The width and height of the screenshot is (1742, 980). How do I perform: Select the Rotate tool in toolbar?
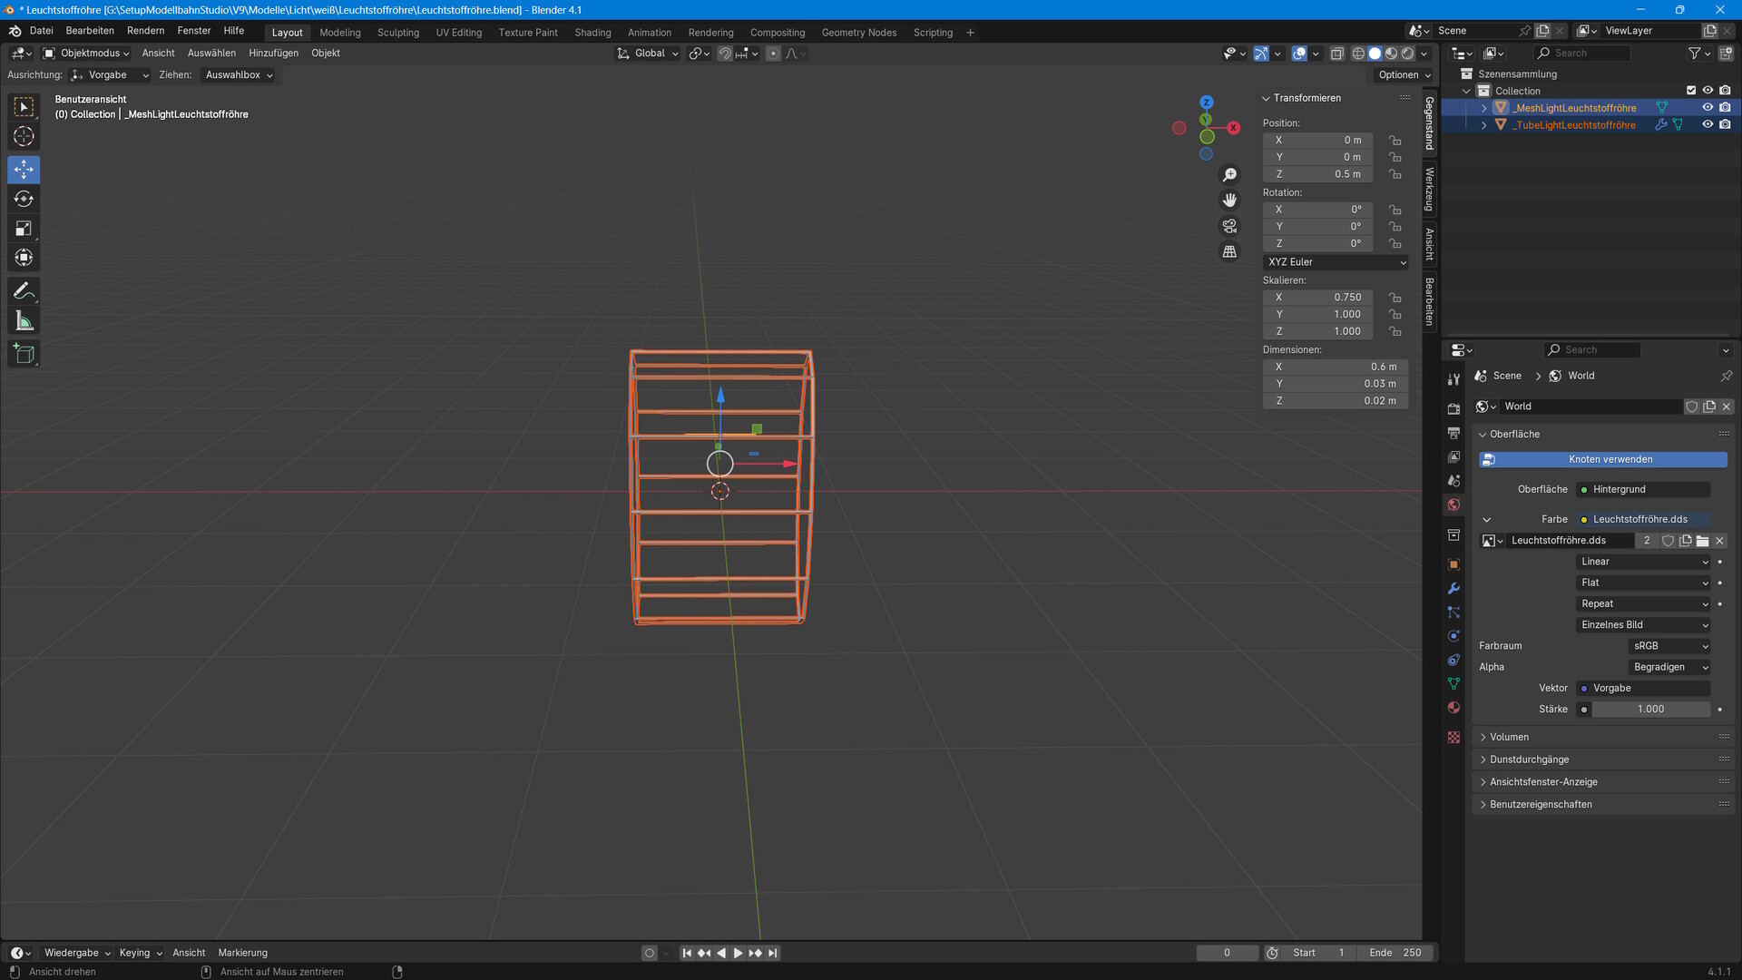(24, 199)
